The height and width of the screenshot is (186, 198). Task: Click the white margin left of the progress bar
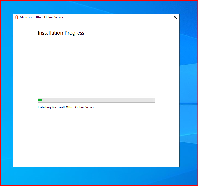coord(25,100)
